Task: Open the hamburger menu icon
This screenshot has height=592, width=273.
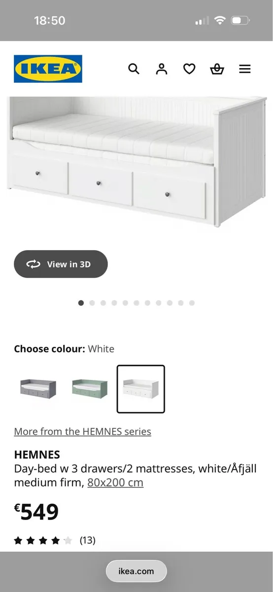Action: click(245, 69)
